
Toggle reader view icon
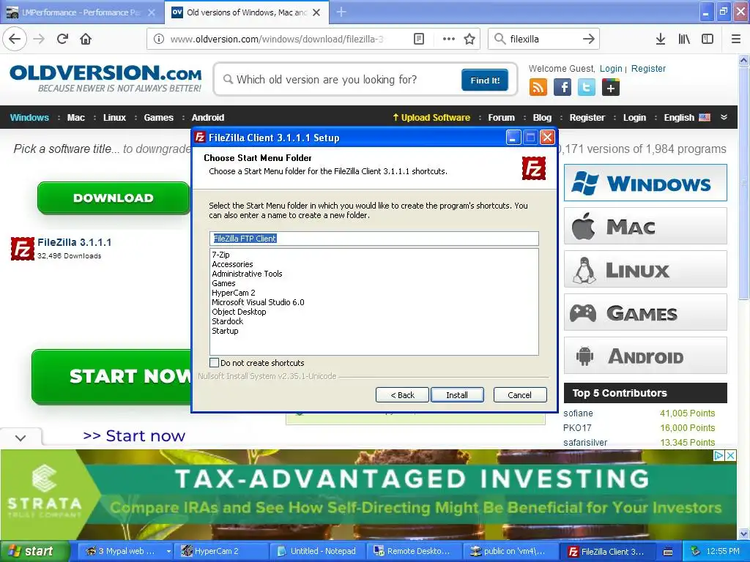point(418,39)
